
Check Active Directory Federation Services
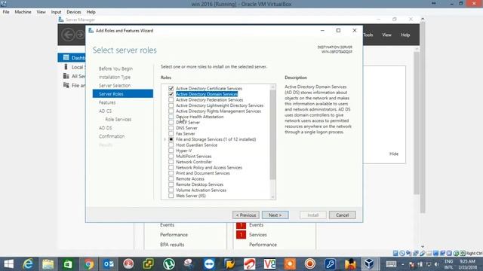coord(171,100)
